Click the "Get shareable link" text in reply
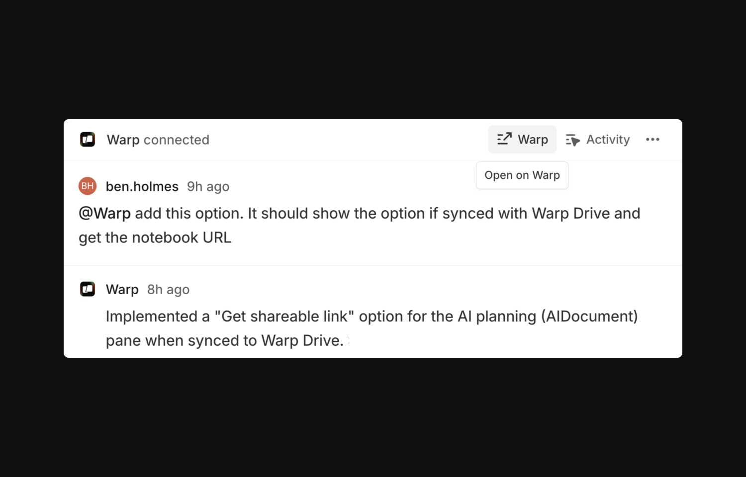Viewport: 746px width, 477px height. point(284,317)
